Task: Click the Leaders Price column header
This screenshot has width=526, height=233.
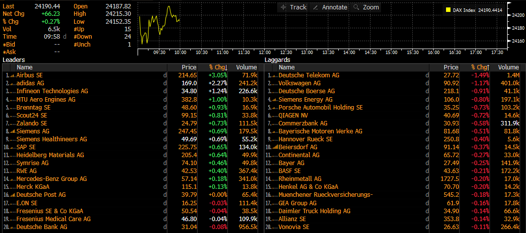Action: [189, 67]
